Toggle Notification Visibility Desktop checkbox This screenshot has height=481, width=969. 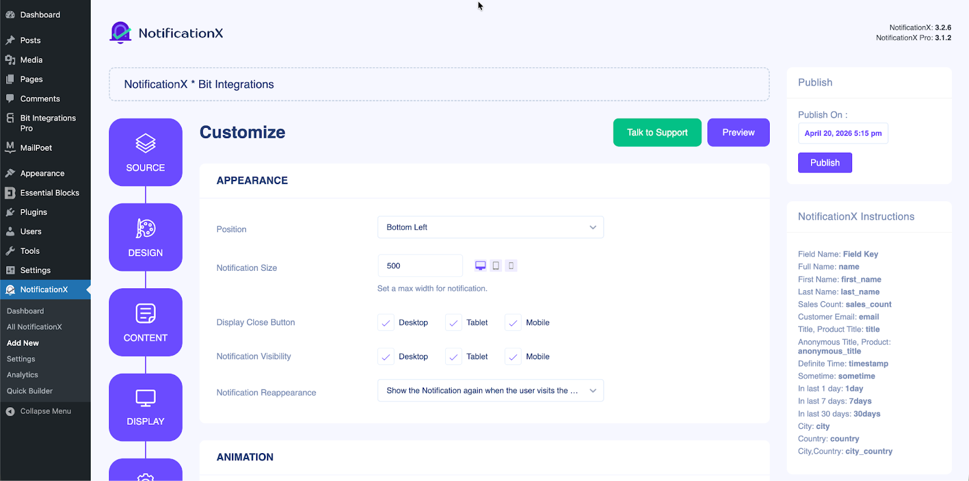tap(386, 357)
